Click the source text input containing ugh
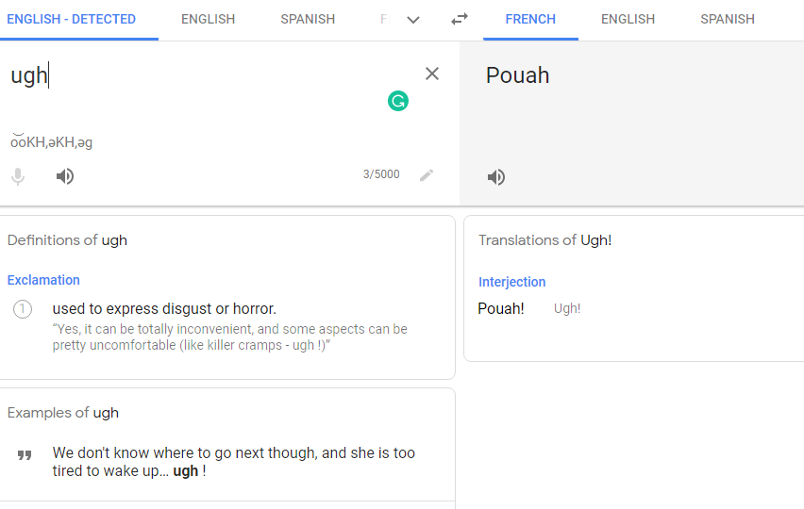The height and width of the screenshot is (509, 804). [x=189, y=76]
